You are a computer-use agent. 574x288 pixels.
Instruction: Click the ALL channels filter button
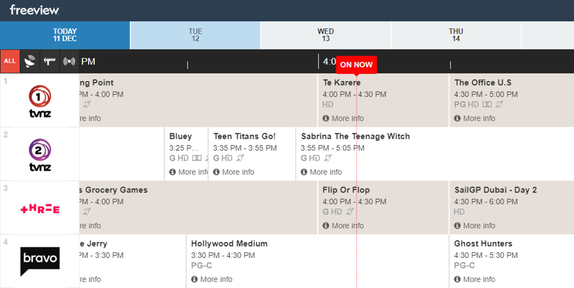pos(10,61)
